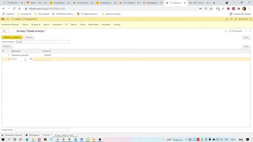Click Записать и закрыть button
This screenshot has width=253, height=142.
point(12,37)
